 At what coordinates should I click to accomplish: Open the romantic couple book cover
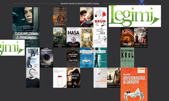pos(87,17)
